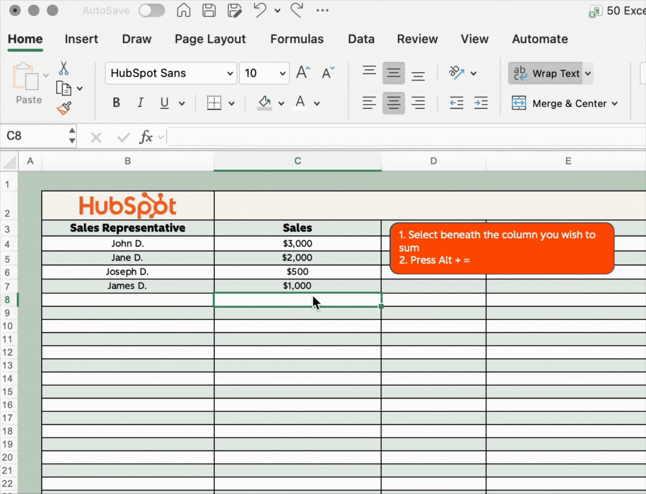Toggle Bold formatting
The height and width of the screenshot is (494, 646).
pyautogui.click(x=116, y=103)
